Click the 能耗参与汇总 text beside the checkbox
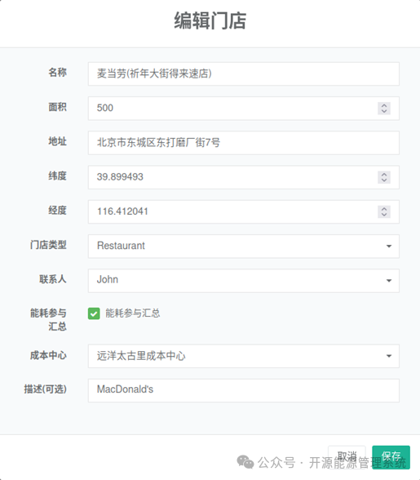 132,313
